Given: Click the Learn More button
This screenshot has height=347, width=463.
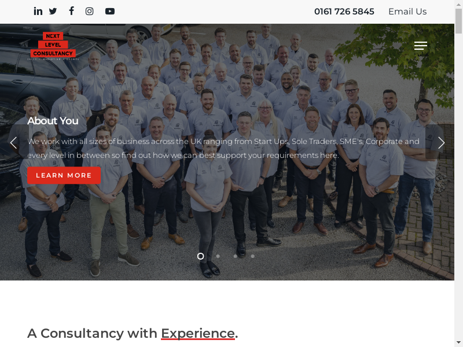Looking at the screenshot, I should (x=64, y=175).
